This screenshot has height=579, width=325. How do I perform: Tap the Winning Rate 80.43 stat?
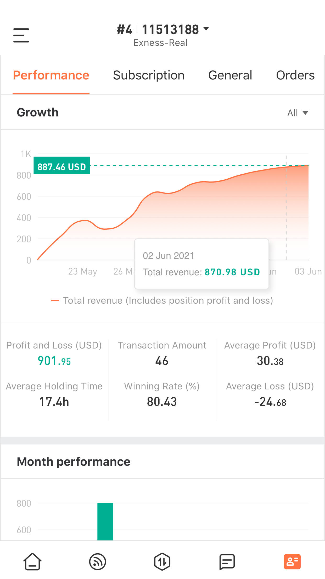(x=162, y=402)
